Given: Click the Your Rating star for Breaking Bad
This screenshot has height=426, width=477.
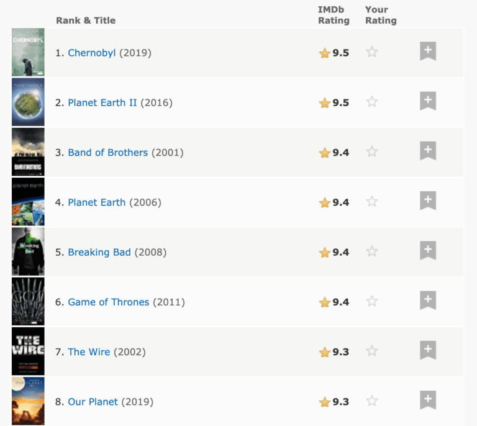Looking at the screenshot, I should 372,252.
